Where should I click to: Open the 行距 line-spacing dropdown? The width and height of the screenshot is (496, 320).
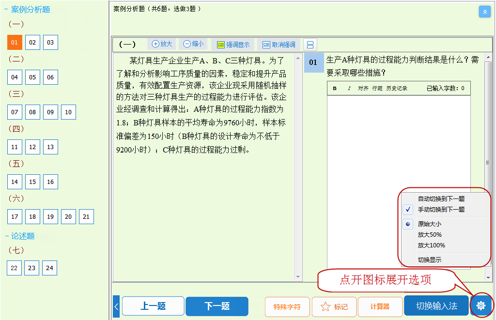click(377, 89)
